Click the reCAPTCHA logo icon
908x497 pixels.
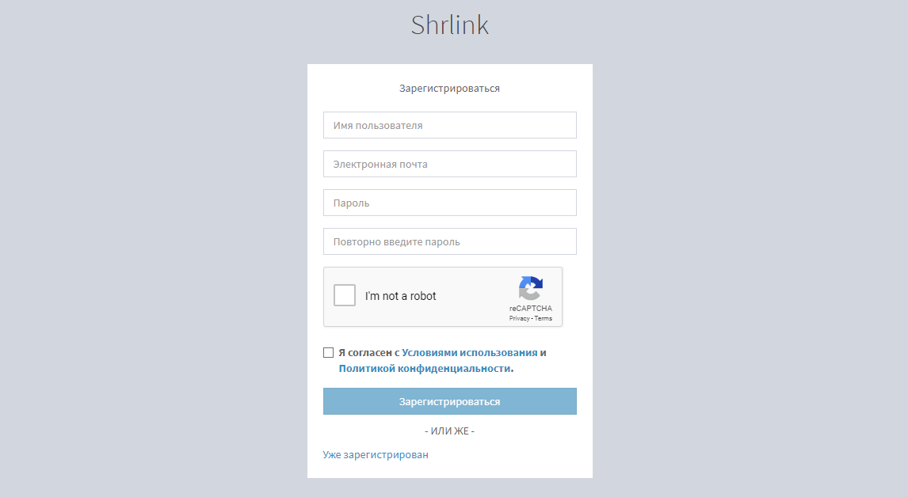click(530, 288)
